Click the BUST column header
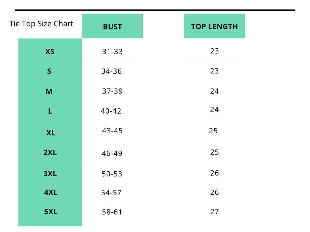 click(x=112, y=26)
